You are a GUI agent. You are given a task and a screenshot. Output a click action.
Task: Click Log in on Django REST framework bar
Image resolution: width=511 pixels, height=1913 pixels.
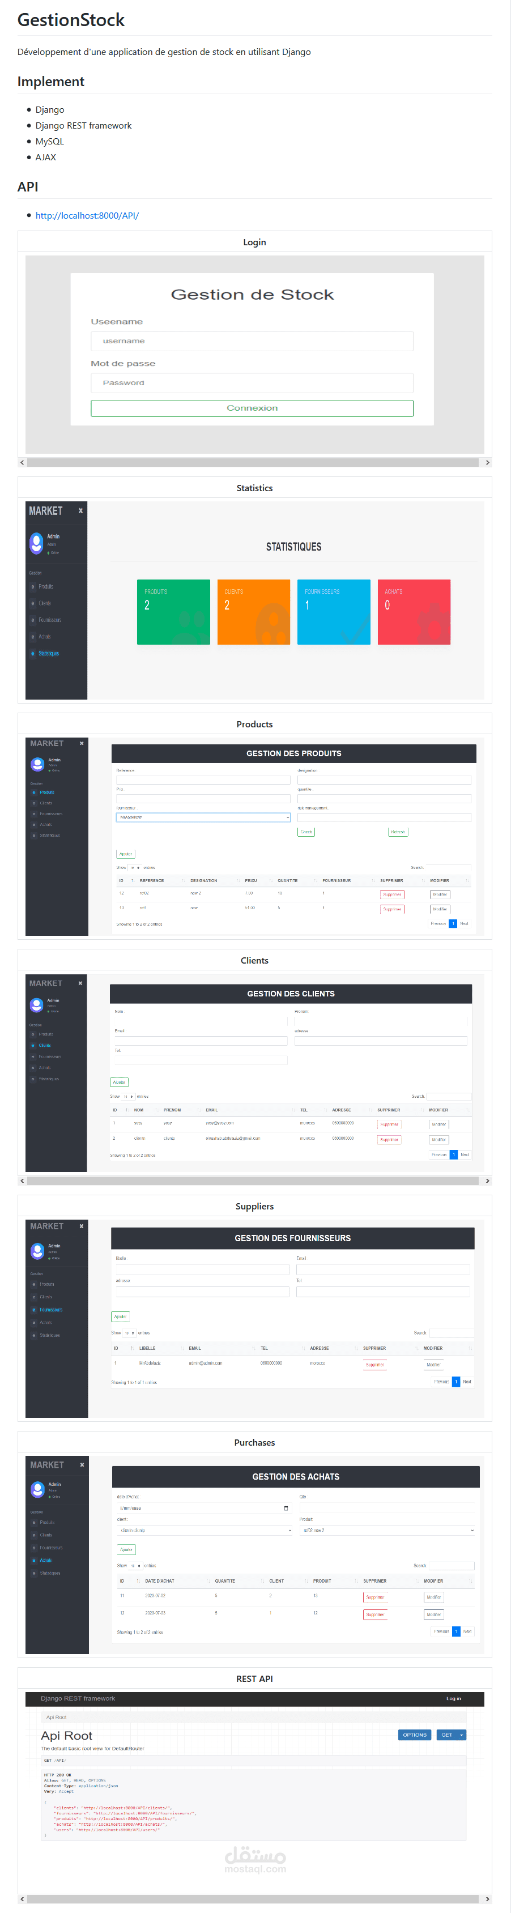(x=453, y=1698)
